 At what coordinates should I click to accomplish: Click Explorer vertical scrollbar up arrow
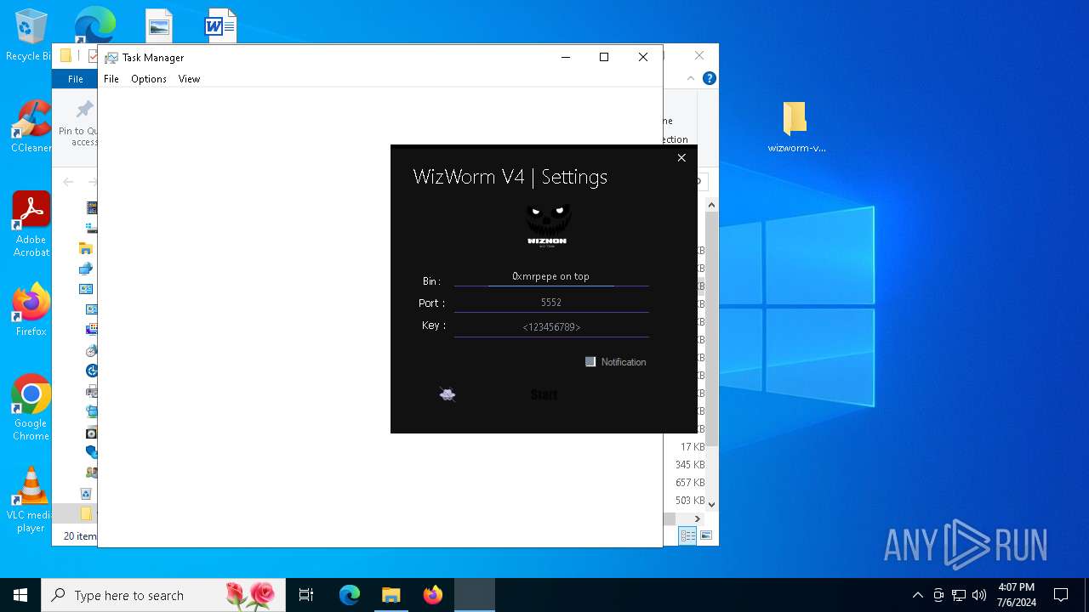click(x=712, y=205)
